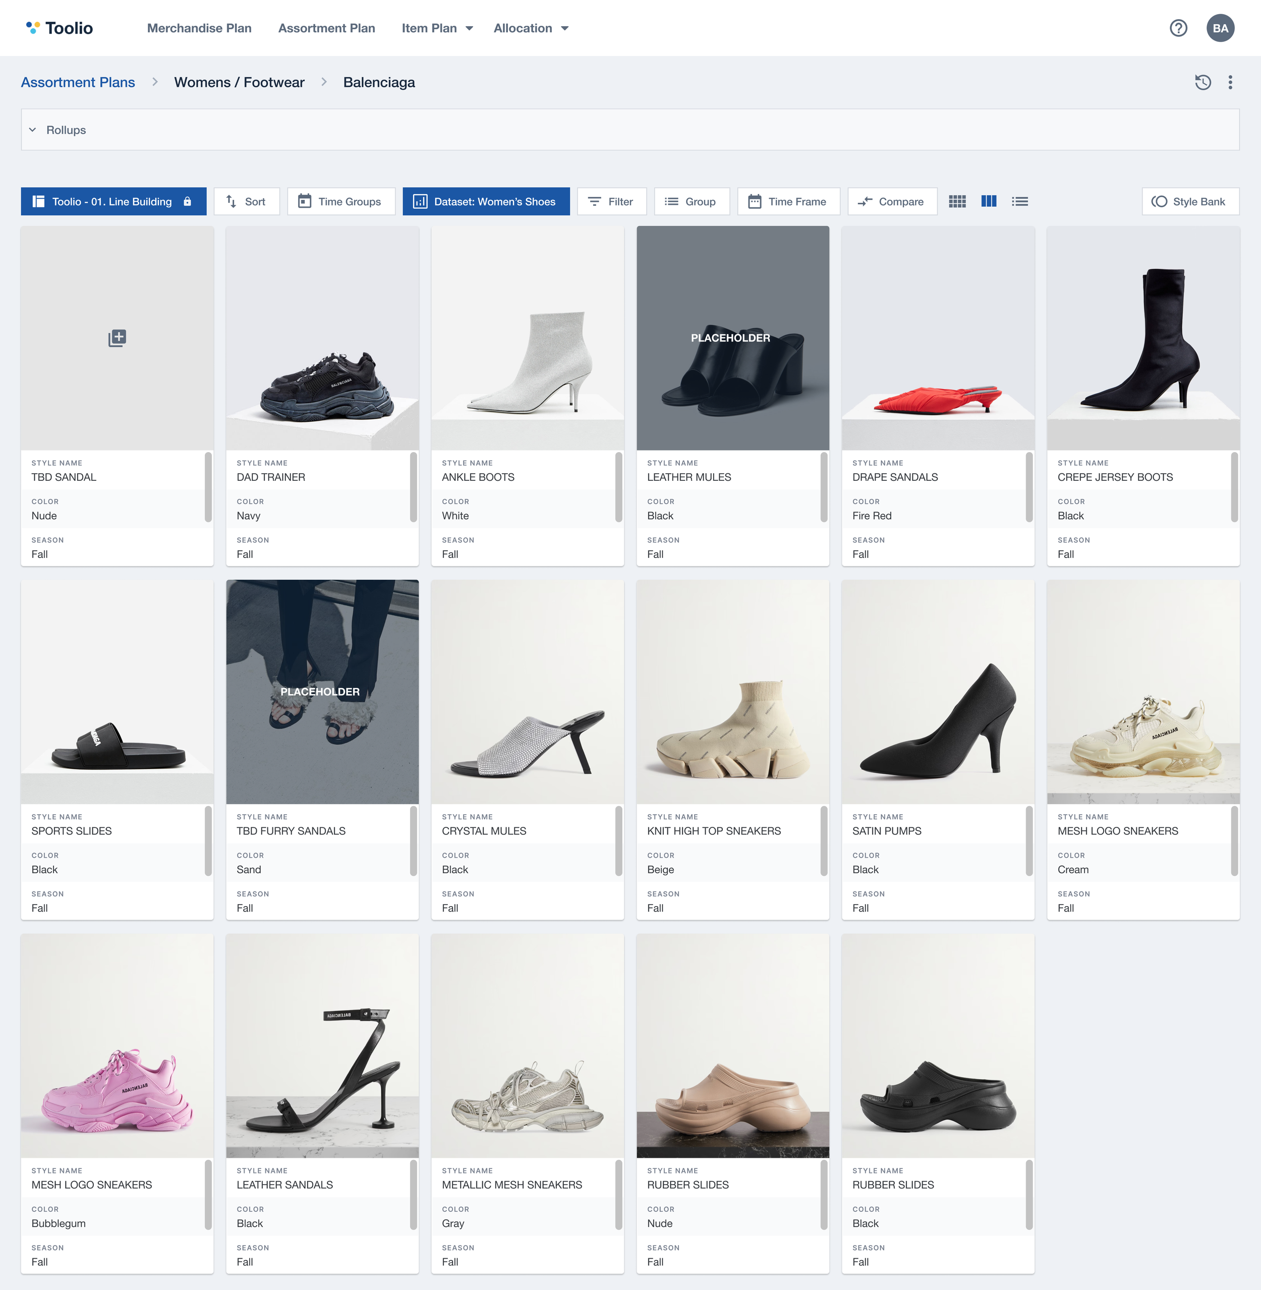Click Assortment Plans breadcrumb link
The width and height of the screenshot is (1261, 1290).
click(x=78, y=82)
